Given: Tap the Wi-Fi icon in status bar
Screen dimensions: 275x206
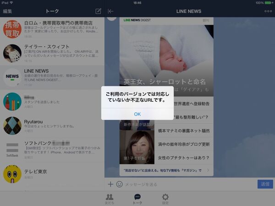Looking at the screenshot, I should pos(11,3).
